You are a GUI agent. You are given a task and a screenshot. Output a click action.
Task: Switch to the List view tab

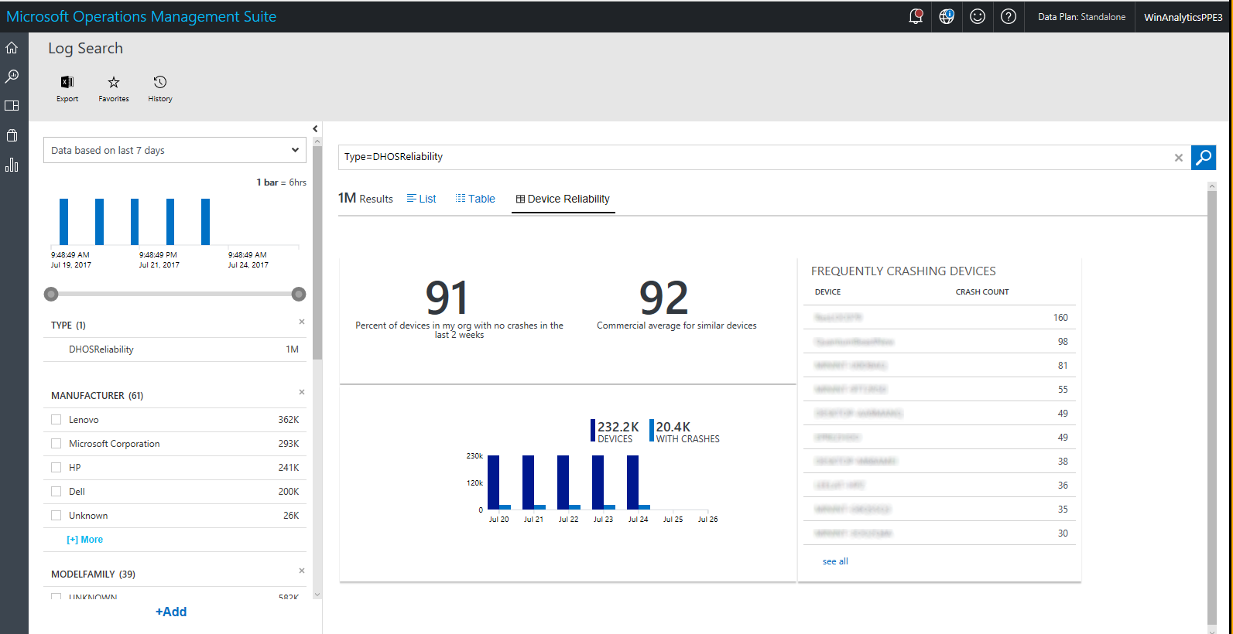point(422,199)
